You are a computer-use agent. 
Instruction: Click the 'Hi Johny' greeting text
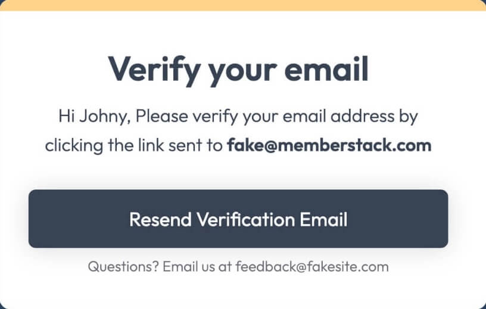[94, 116]
